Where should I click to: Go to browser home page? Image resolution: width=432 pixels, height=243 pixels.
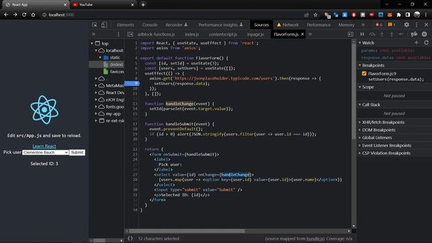(x=33, y=15)
